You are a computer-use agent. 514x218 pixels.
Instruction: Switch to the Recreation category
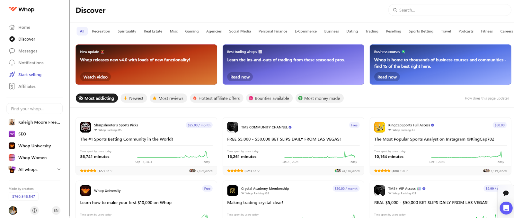point(101,31)
